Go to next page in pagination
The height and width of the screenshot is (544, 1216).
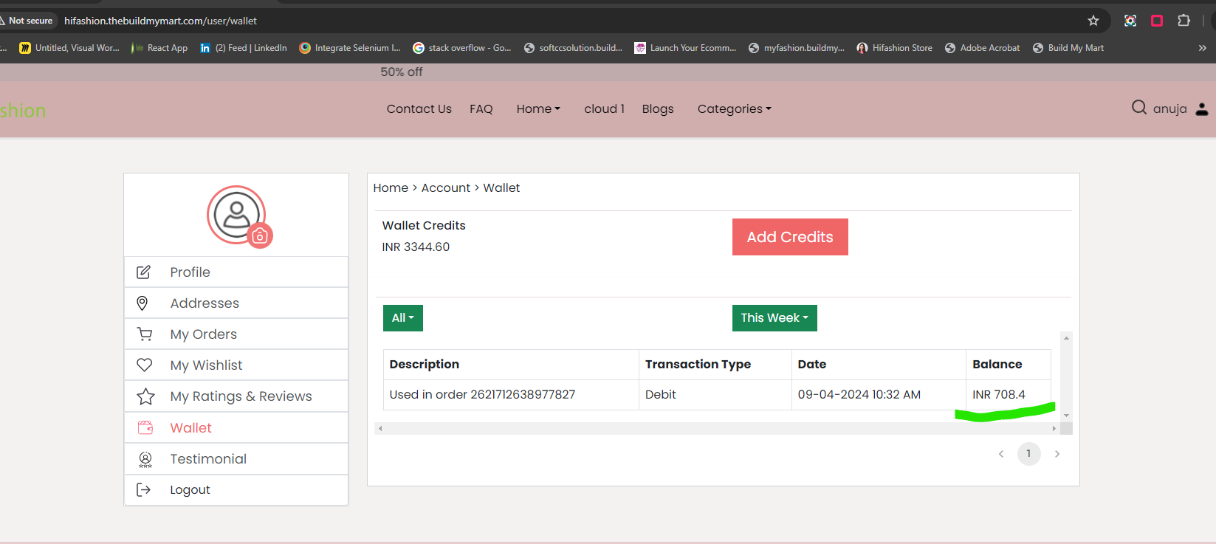point(1057,454)
